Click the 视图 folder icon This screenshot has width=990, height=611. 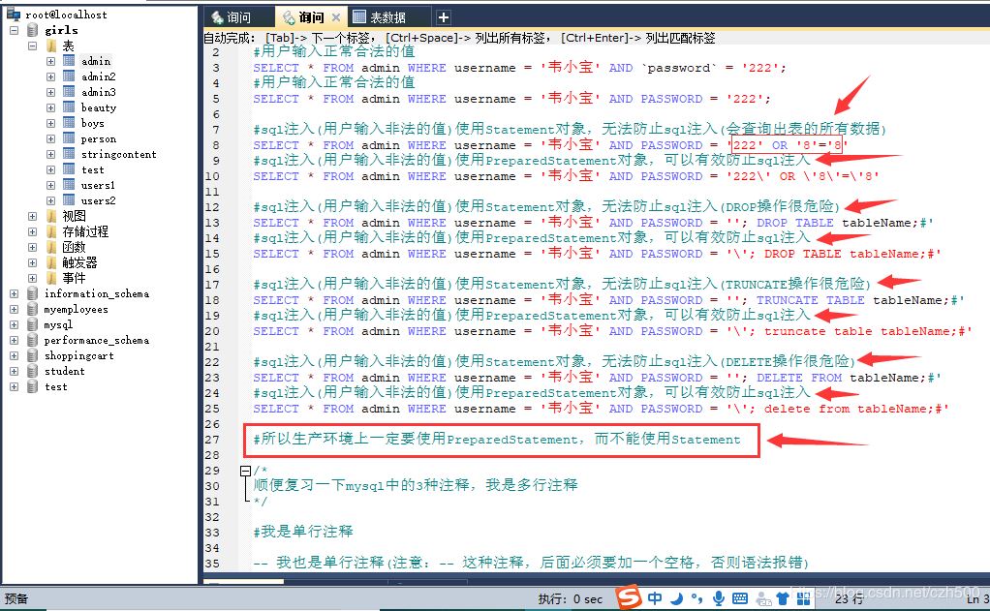coord(51,216)
